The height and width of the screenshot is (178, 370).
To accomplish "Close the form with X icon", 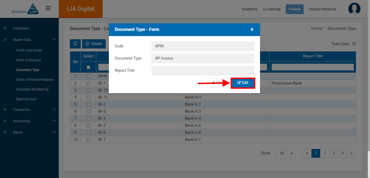I will [x=252, y=30].
